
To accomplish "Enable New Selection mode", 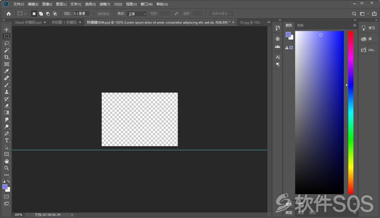I will (x=34, y=14).
